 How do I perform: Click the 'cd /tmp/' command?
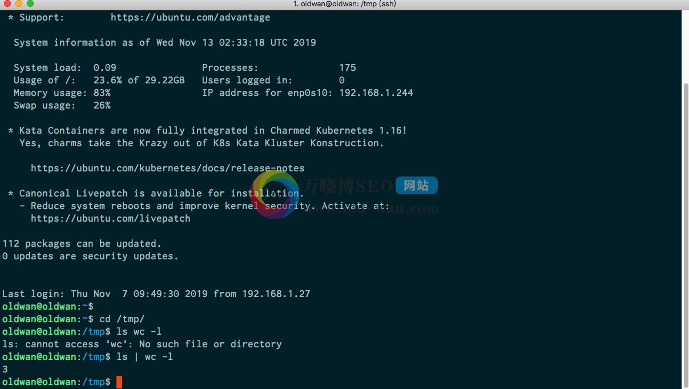pyautogui.click(x=122, y=319)
